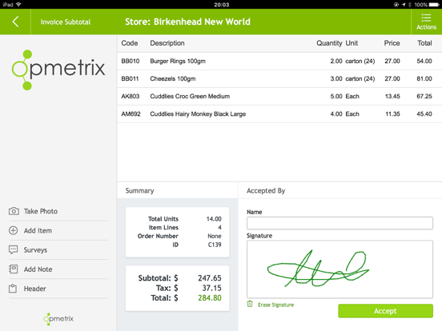Tap the code AM692

tap(131, 114)
